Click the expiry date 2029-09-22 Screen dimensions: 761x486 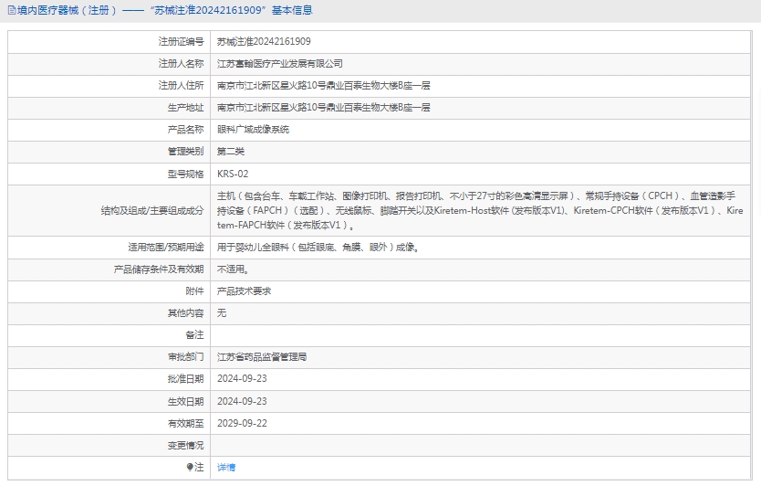242,423
